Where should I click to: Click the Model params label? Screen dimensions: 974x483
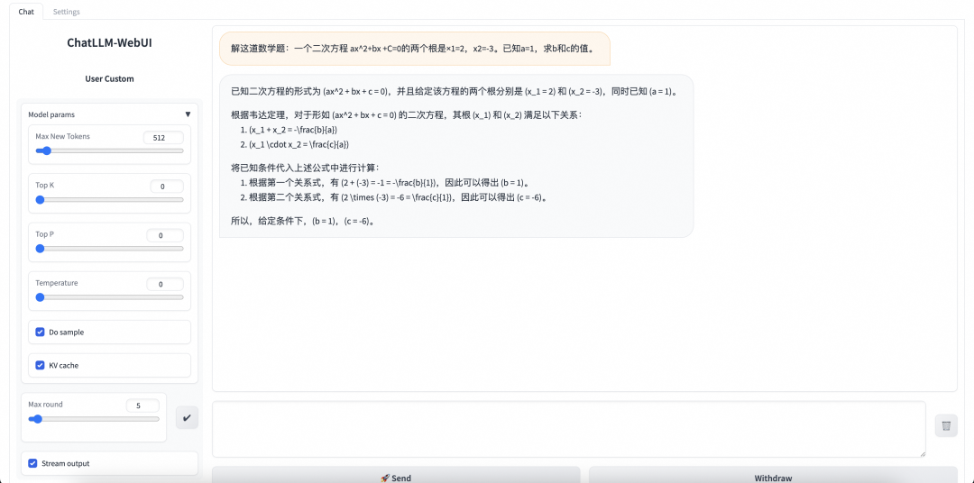tap(51, 114)
